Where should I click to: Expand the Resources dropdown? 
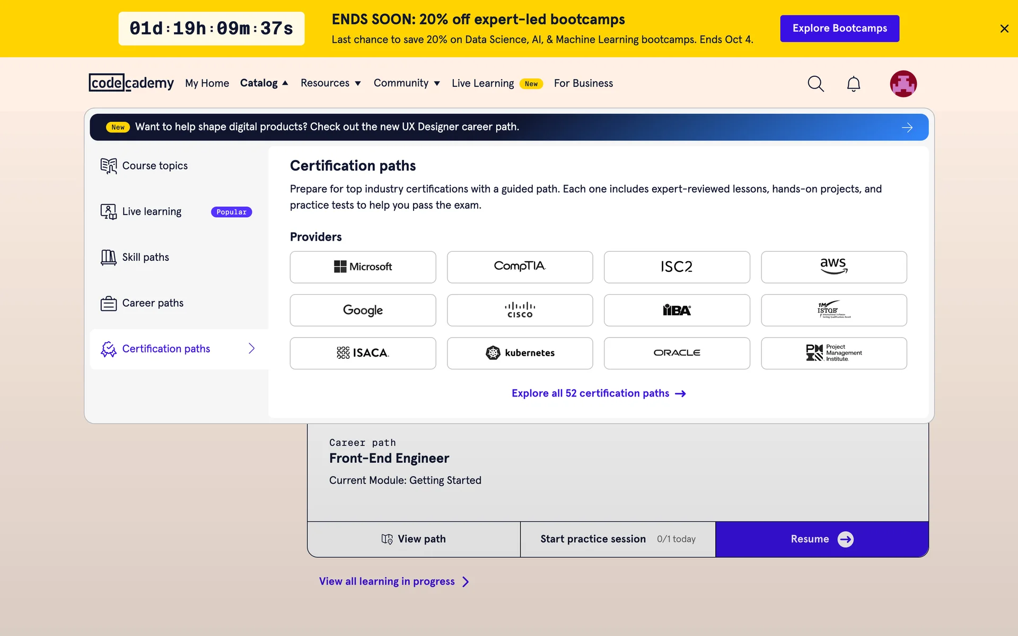pos(330,83)
